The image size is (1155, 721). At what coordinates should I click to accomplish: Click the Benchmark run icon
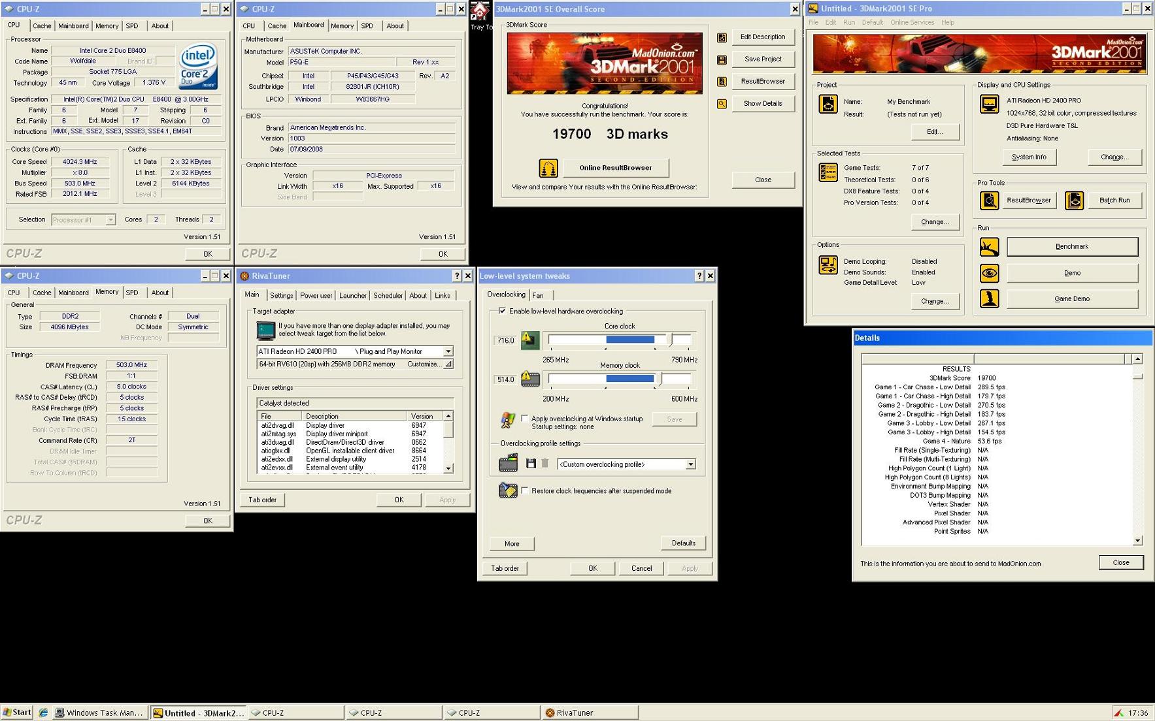[x=989, y=247]
